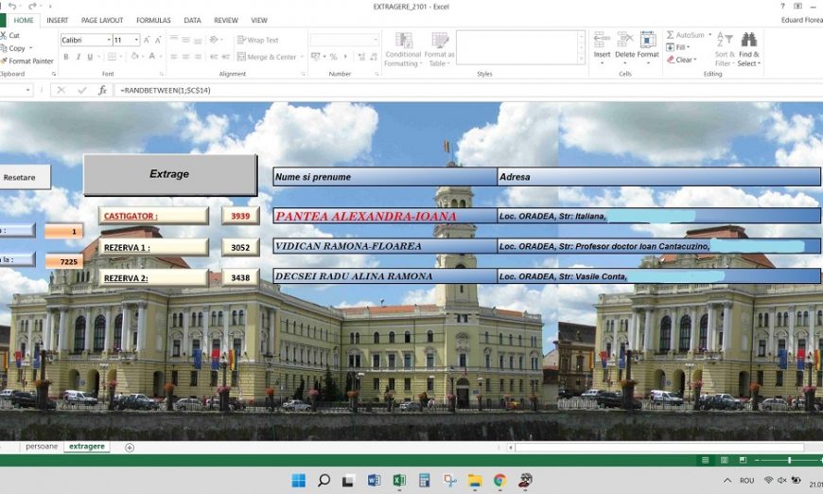Open the FORMULAS ribbon tab

click(x=153, y=20)
